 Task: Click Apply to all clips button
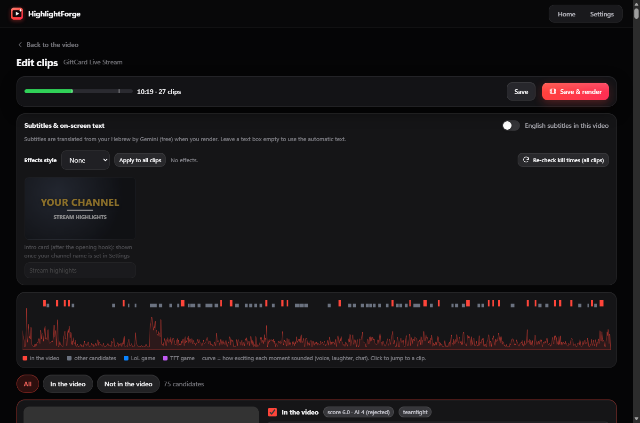pyautogui.click(x=140, y=160)
